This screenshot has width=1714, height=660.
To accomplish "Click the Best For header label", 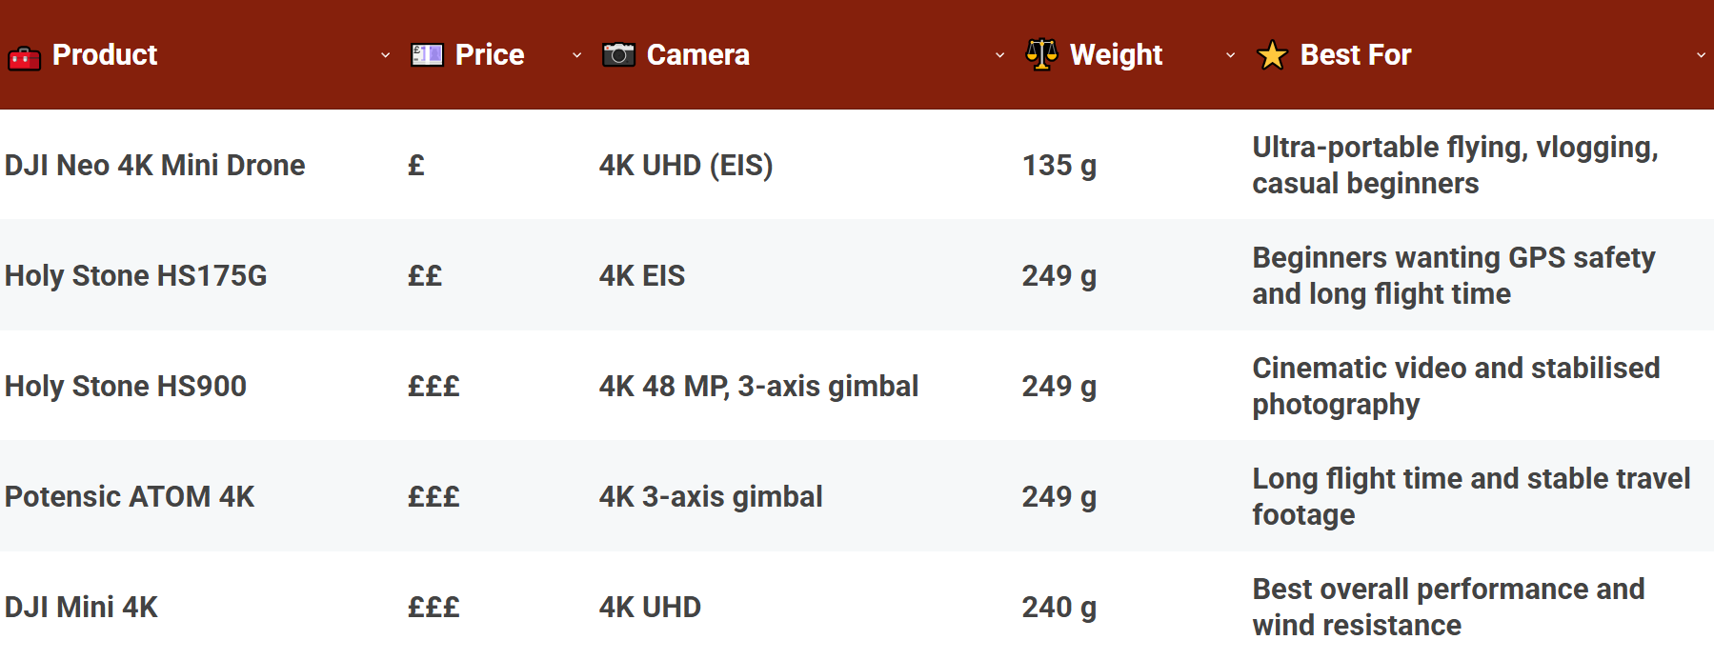I will (x=1357, y=54).
